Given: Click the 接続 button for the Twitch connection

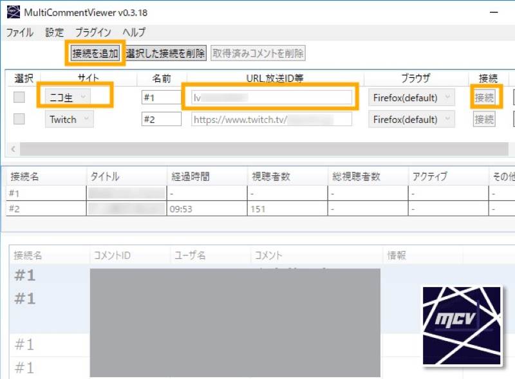Looking at the screenshot, I should pyautogui.click(x=483, y=119).
